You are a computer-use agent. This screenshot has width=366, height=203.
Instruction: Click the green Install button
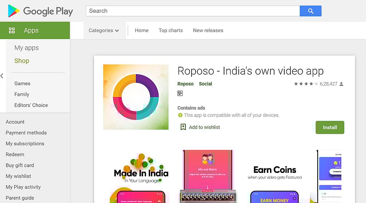tap(329, 127)
